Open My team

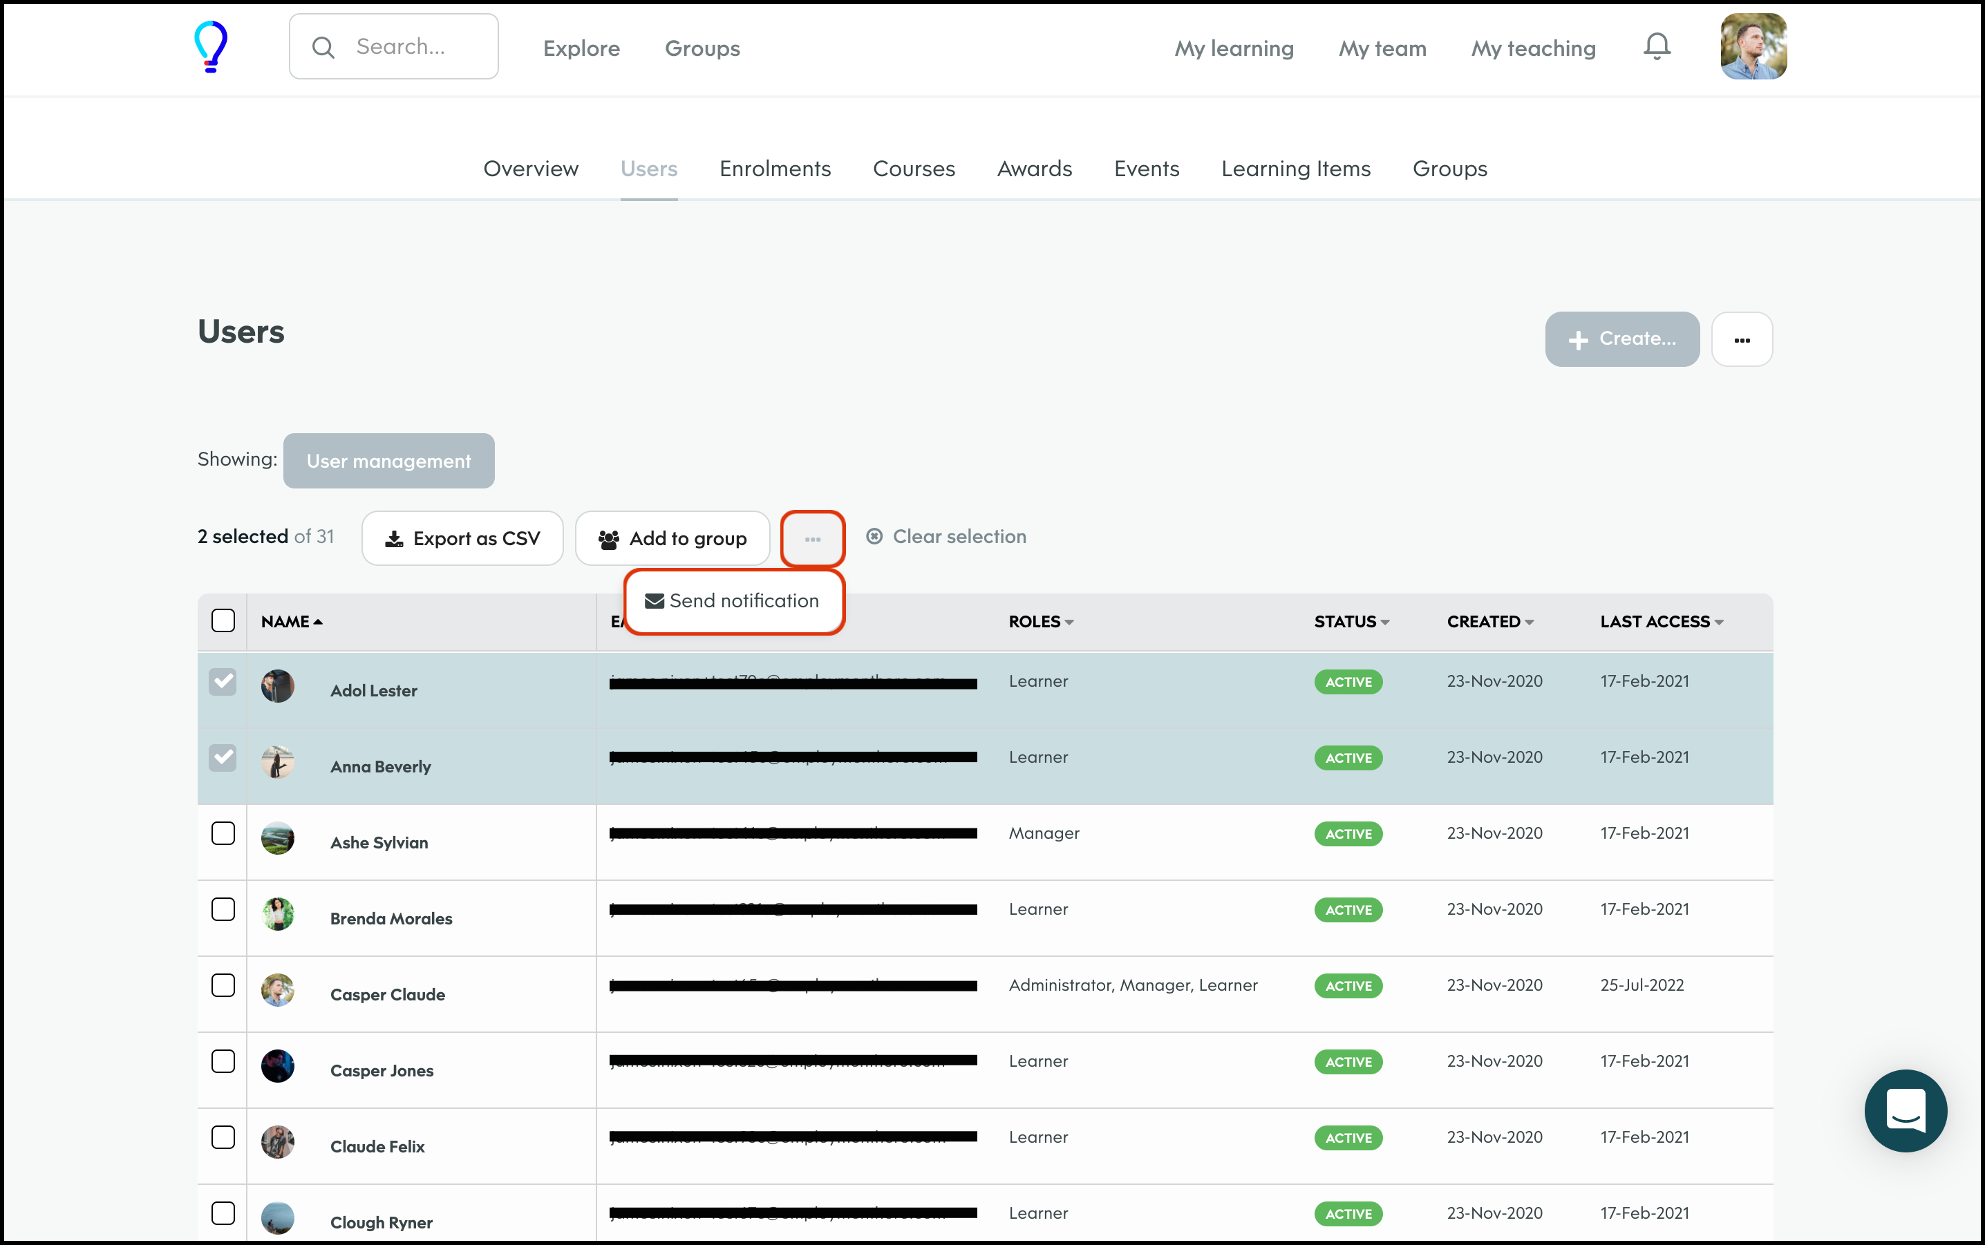point(1382,48)
